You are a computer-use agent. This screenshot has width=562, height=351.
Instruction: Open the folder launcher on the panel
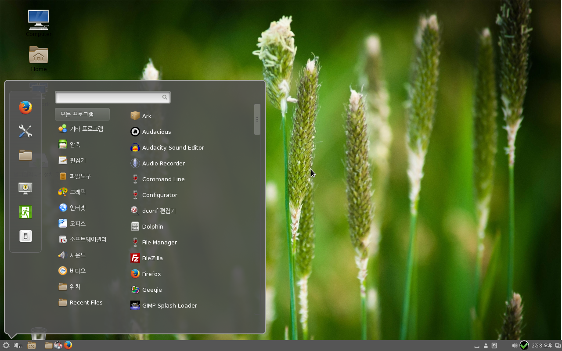point(49,345)
